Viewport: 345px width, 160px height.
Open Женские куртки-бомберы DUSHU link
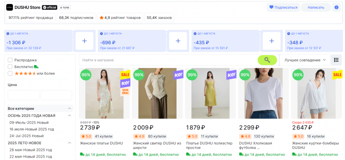(315, 146)
